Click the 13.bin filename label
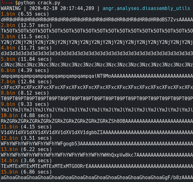Image resolution: width=193 pixels, height=182 pixels. point(9,149)
